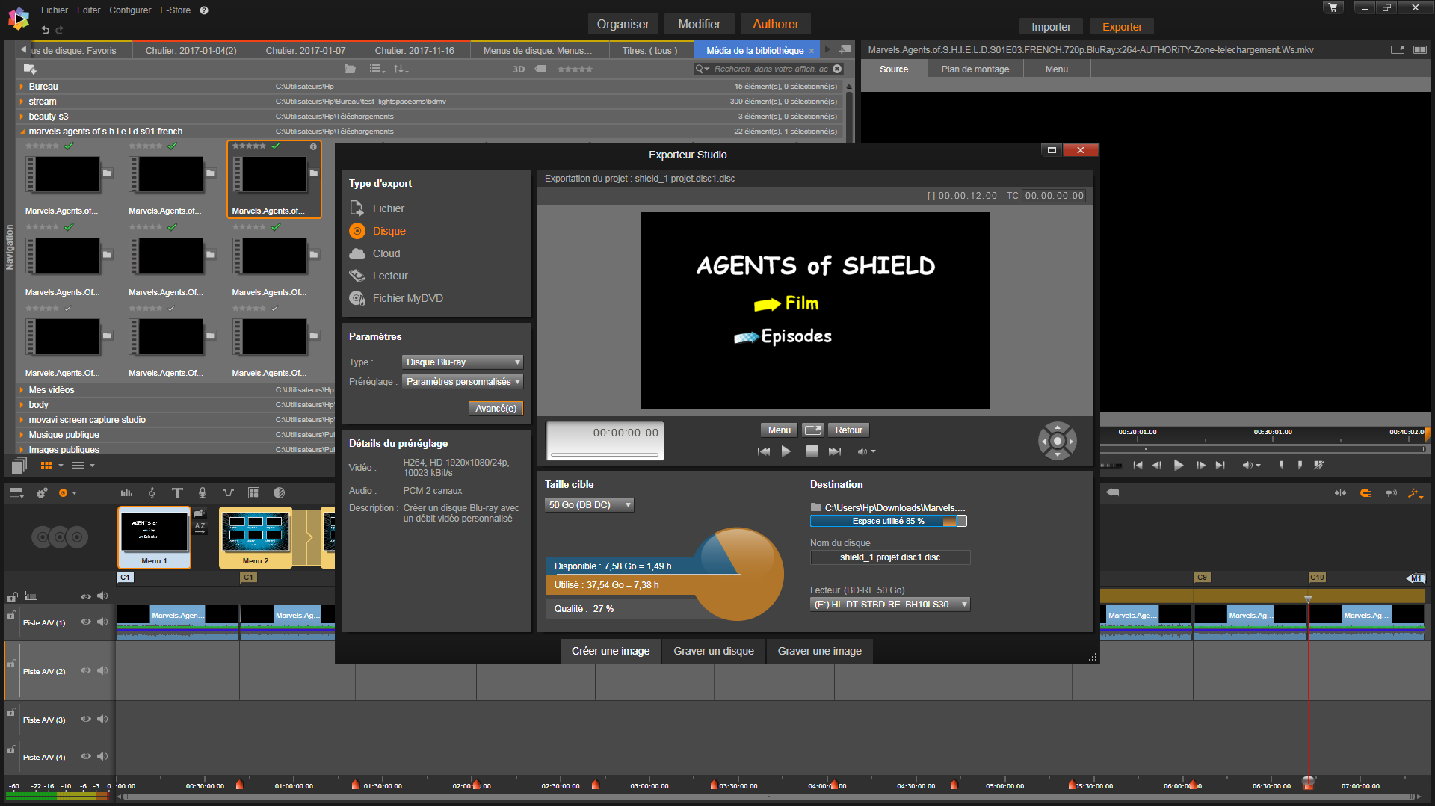Click the add new track icon
Screen dimensions: 1435x807
tap(31, 596)
